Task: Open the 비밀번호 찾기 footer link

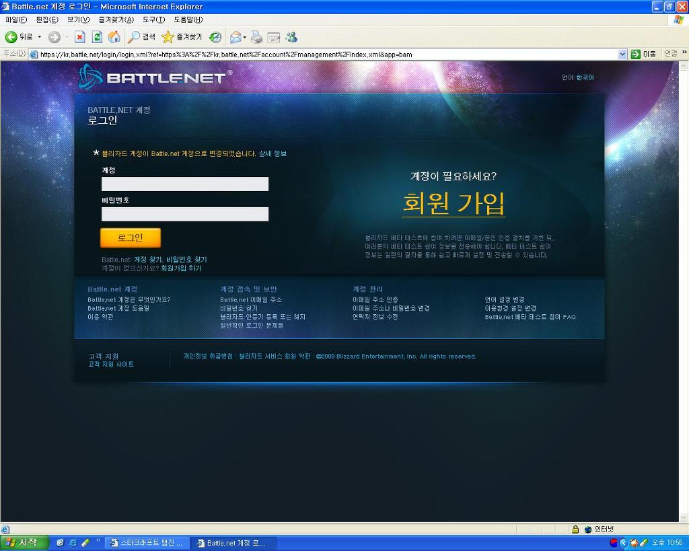Action: 239,308
